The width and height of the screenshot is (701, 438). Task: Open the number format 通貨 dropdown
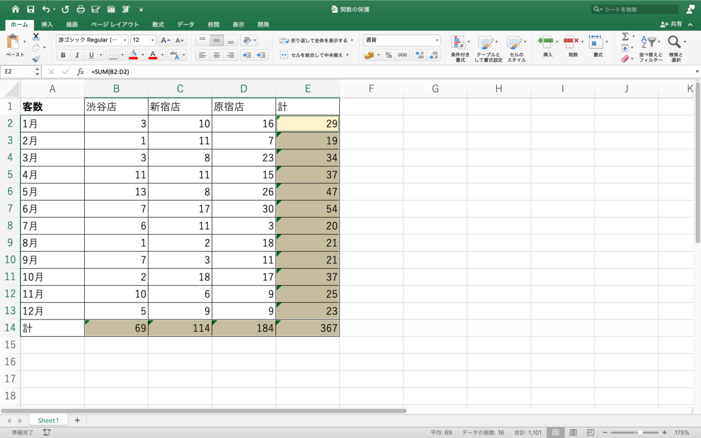(437, 40)
